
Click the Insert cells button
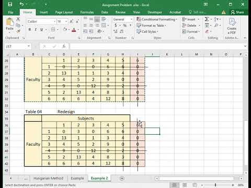pyautogui.click(x=191, y=19)
